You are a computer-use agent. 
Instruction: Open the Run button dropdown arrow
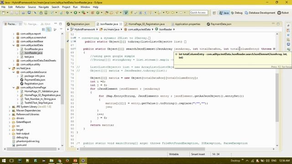[x=79, y=13]
